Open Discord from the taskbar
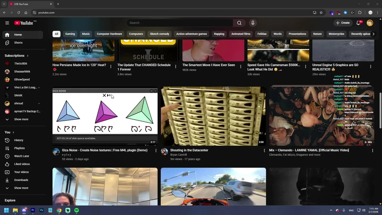Viewport: 382px width, 215px height. pyautogui.click(x=24, y=210)
